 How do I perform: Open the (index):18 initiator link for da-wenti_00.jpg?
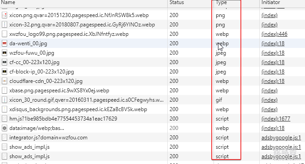(x=273, y=43)
